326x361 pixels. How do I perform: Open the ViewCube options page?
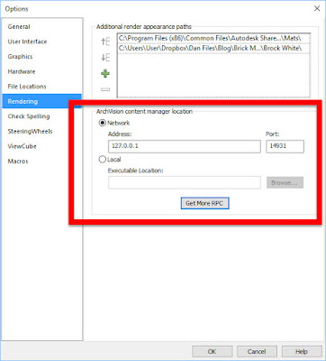tap(41, 146)
